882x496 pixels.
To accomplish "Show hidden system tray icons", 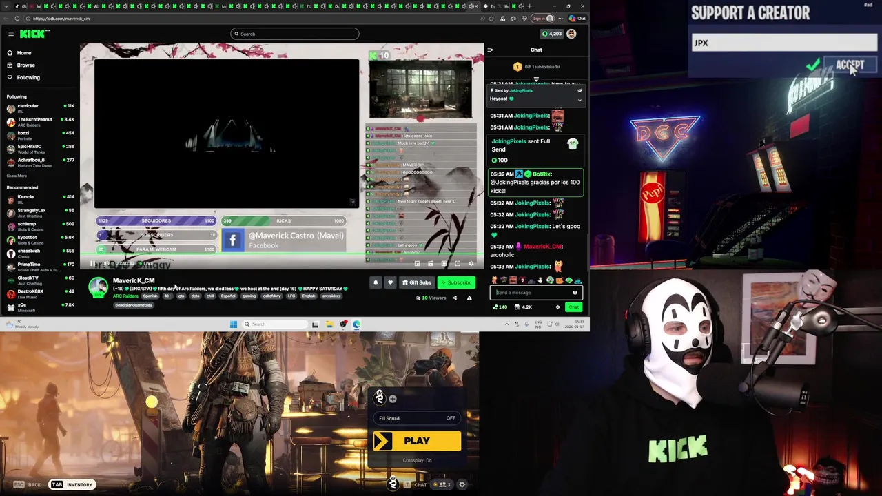I will click(x=506, y=324).
